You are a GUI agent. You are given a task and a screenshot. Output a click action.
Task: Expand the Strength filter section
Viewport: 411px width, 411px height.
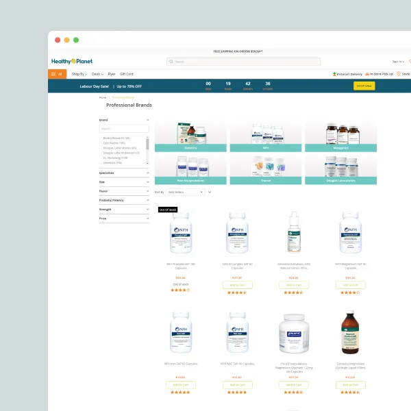click(x=124, y=210)
